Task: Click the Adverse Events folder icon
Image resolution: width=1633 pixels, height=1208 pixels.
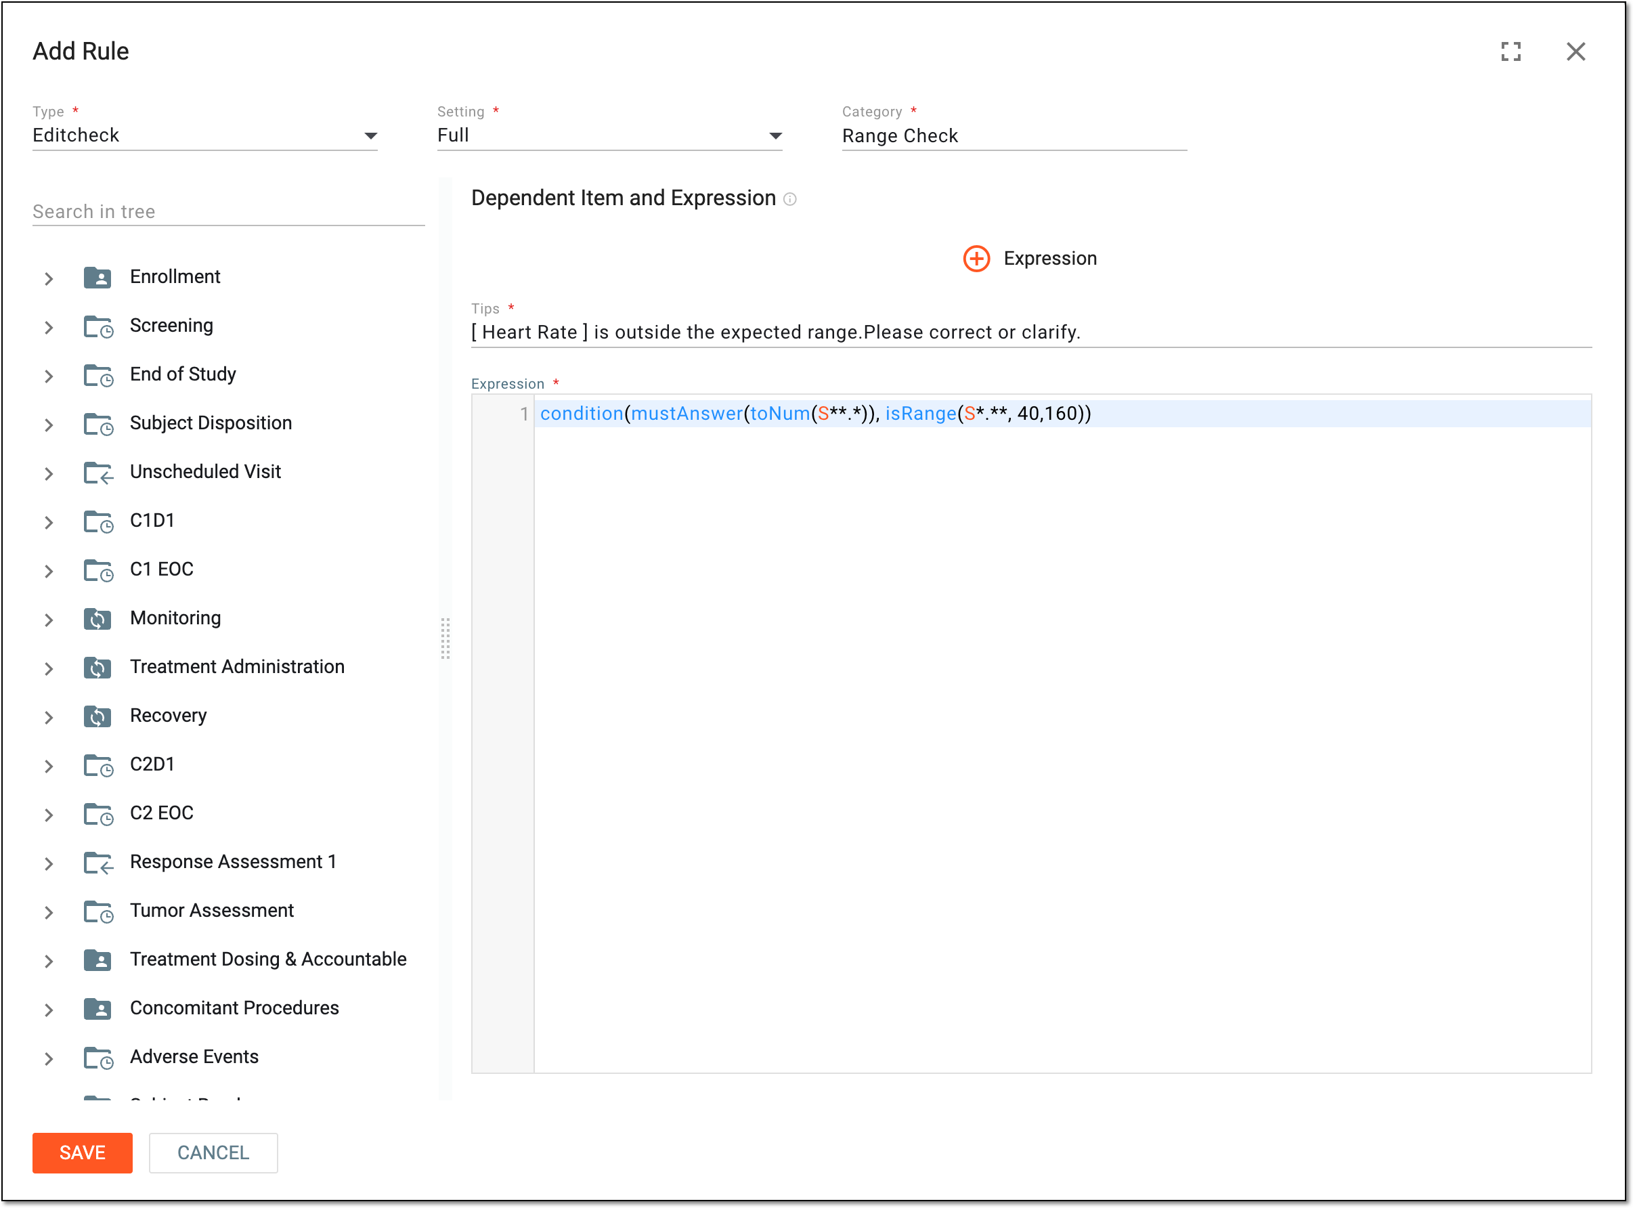Action: tap(98, 1058)
